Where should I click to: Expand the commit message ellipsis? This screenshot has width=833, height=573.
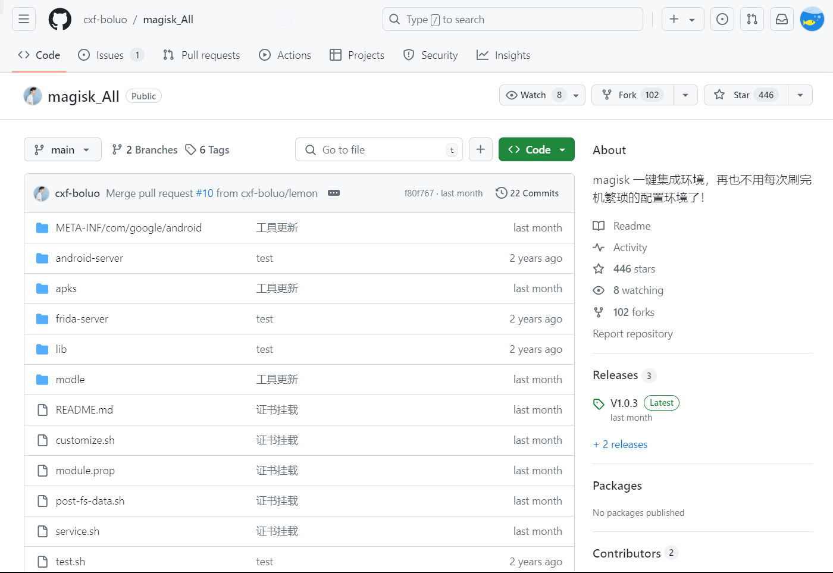334,193
